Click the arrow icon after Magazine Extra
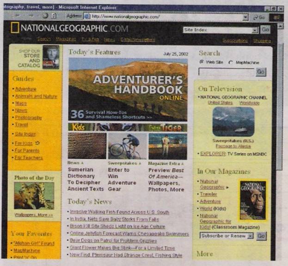 coord(183,164)
